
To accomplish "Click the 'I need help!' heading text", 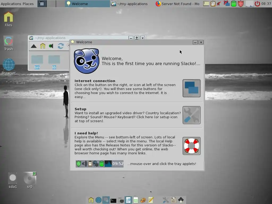I will point(86,133).
